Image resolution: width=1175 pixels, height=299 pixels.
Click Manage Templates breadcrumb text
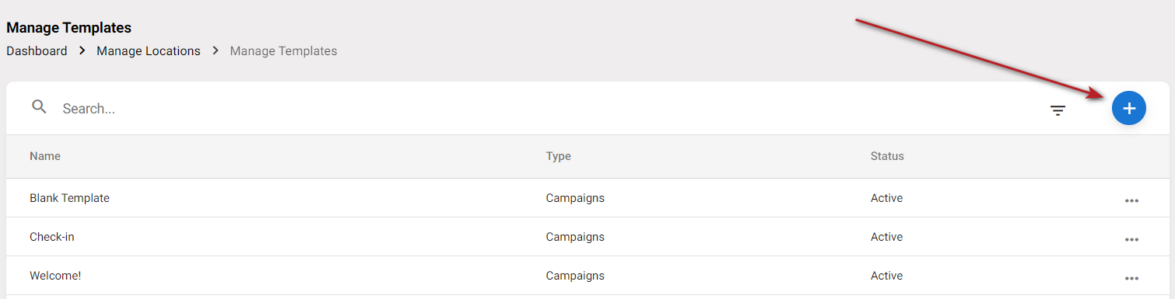(x=283, y=50)
